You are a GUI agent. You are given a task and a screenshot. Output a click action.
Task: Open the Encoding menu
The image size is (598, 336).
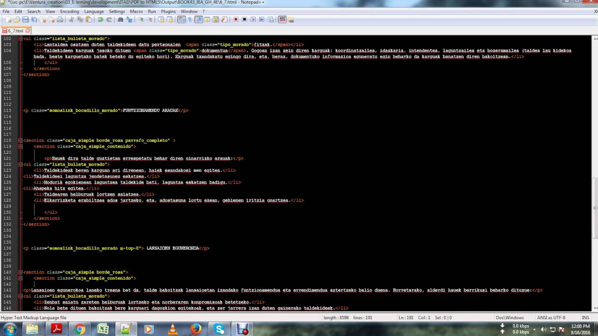coord(70,11)
